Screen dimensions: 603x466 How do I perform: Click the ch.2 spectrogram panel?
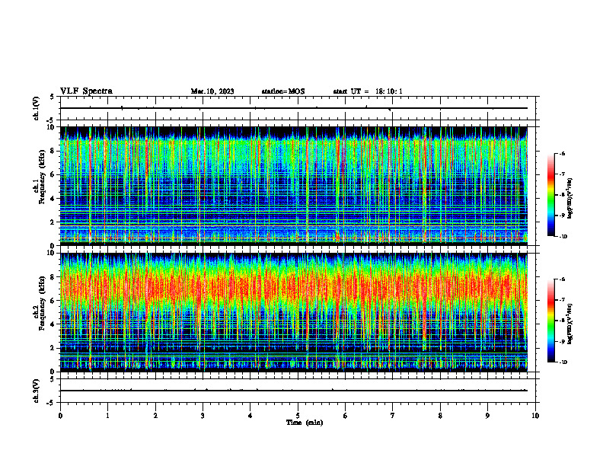tap(294, 312)
